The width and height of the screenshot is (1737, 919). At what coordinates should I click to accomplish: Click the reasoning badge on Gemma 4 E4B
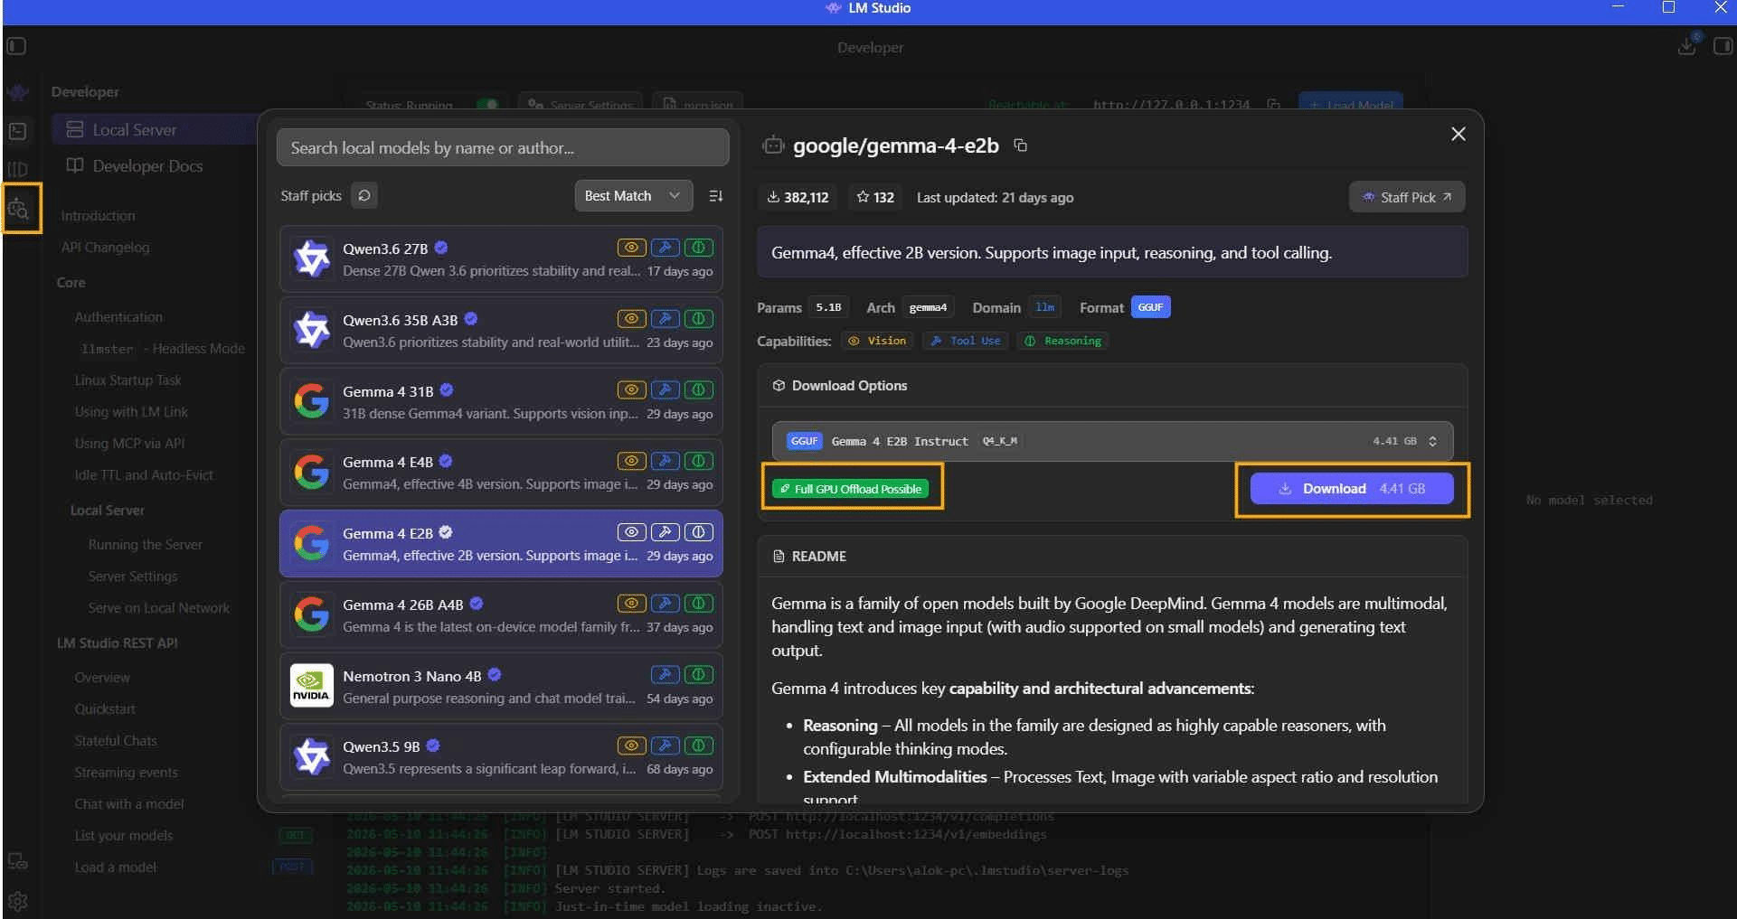(698, 461)
